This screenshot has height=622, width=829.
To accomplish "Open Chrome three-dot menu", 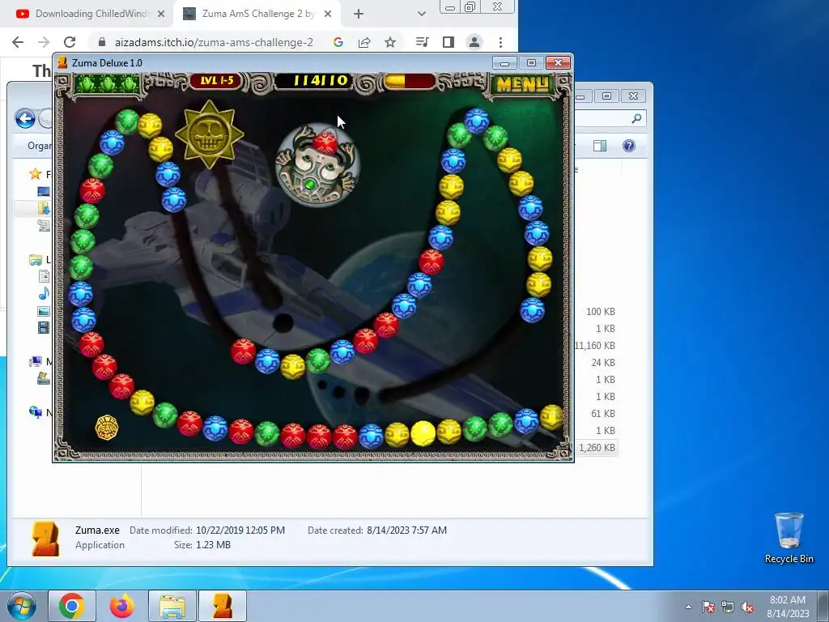I will coord(500,42).
